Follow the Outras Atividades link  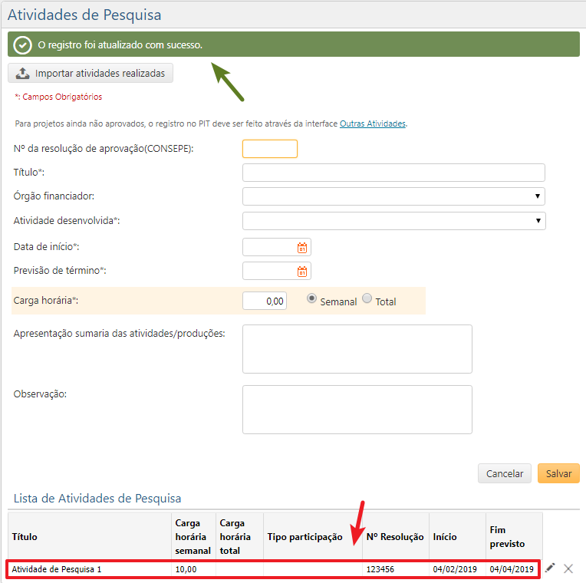coord(373,124)
